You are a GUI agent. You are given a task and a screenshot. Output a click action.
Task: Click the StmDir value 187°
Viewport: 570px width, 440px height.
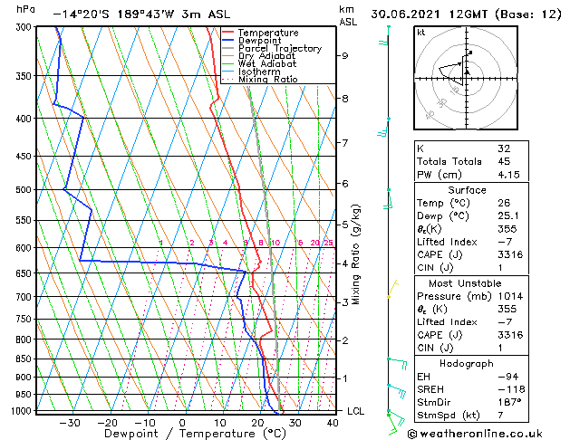tap(509, 402)
